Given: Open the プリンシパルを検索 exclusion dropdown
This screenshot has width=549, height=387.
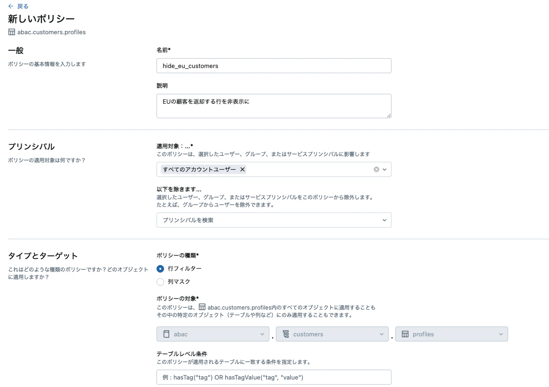Looking at the screenshot, I should [x=274, y=220].
